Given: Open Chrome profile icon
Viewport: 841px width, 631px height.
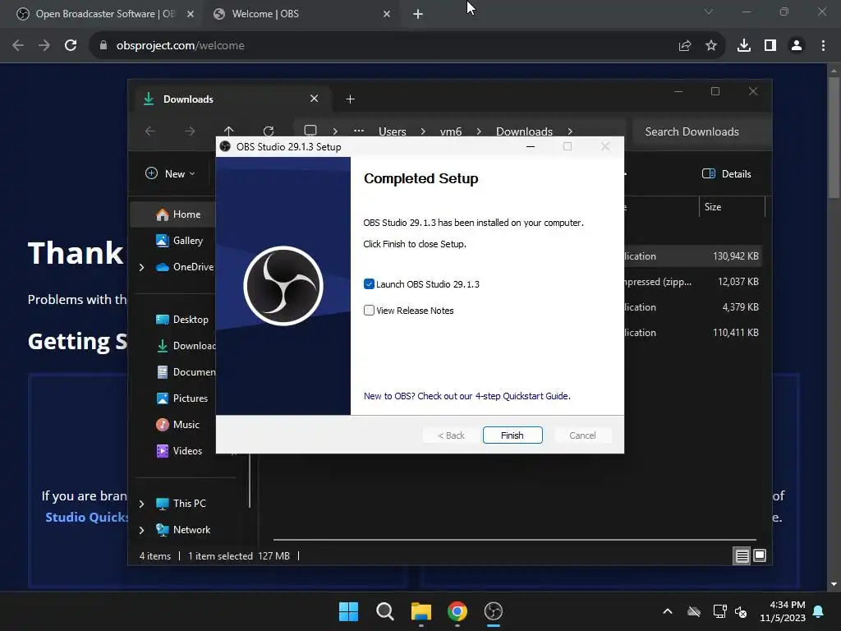Looking at the screenshot, I should coord(797,46).
